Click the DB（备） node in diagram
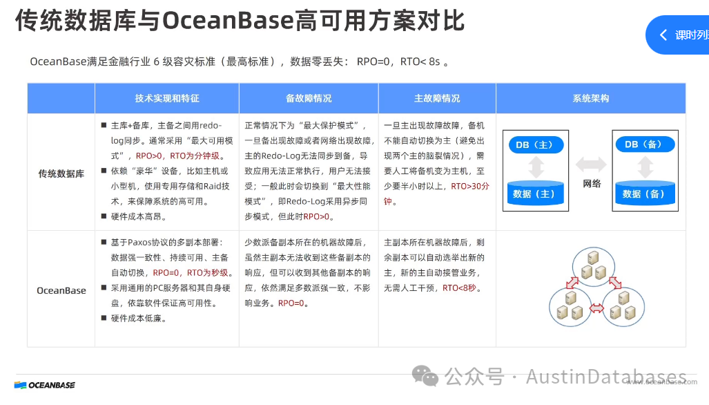Viewport: 709px width, 405px height. (x=645, y=144)
